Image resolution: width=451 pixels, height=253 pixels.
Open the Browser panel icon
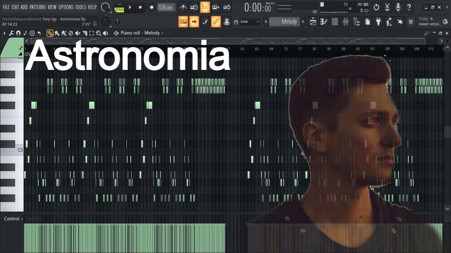(x=357, y=22)
